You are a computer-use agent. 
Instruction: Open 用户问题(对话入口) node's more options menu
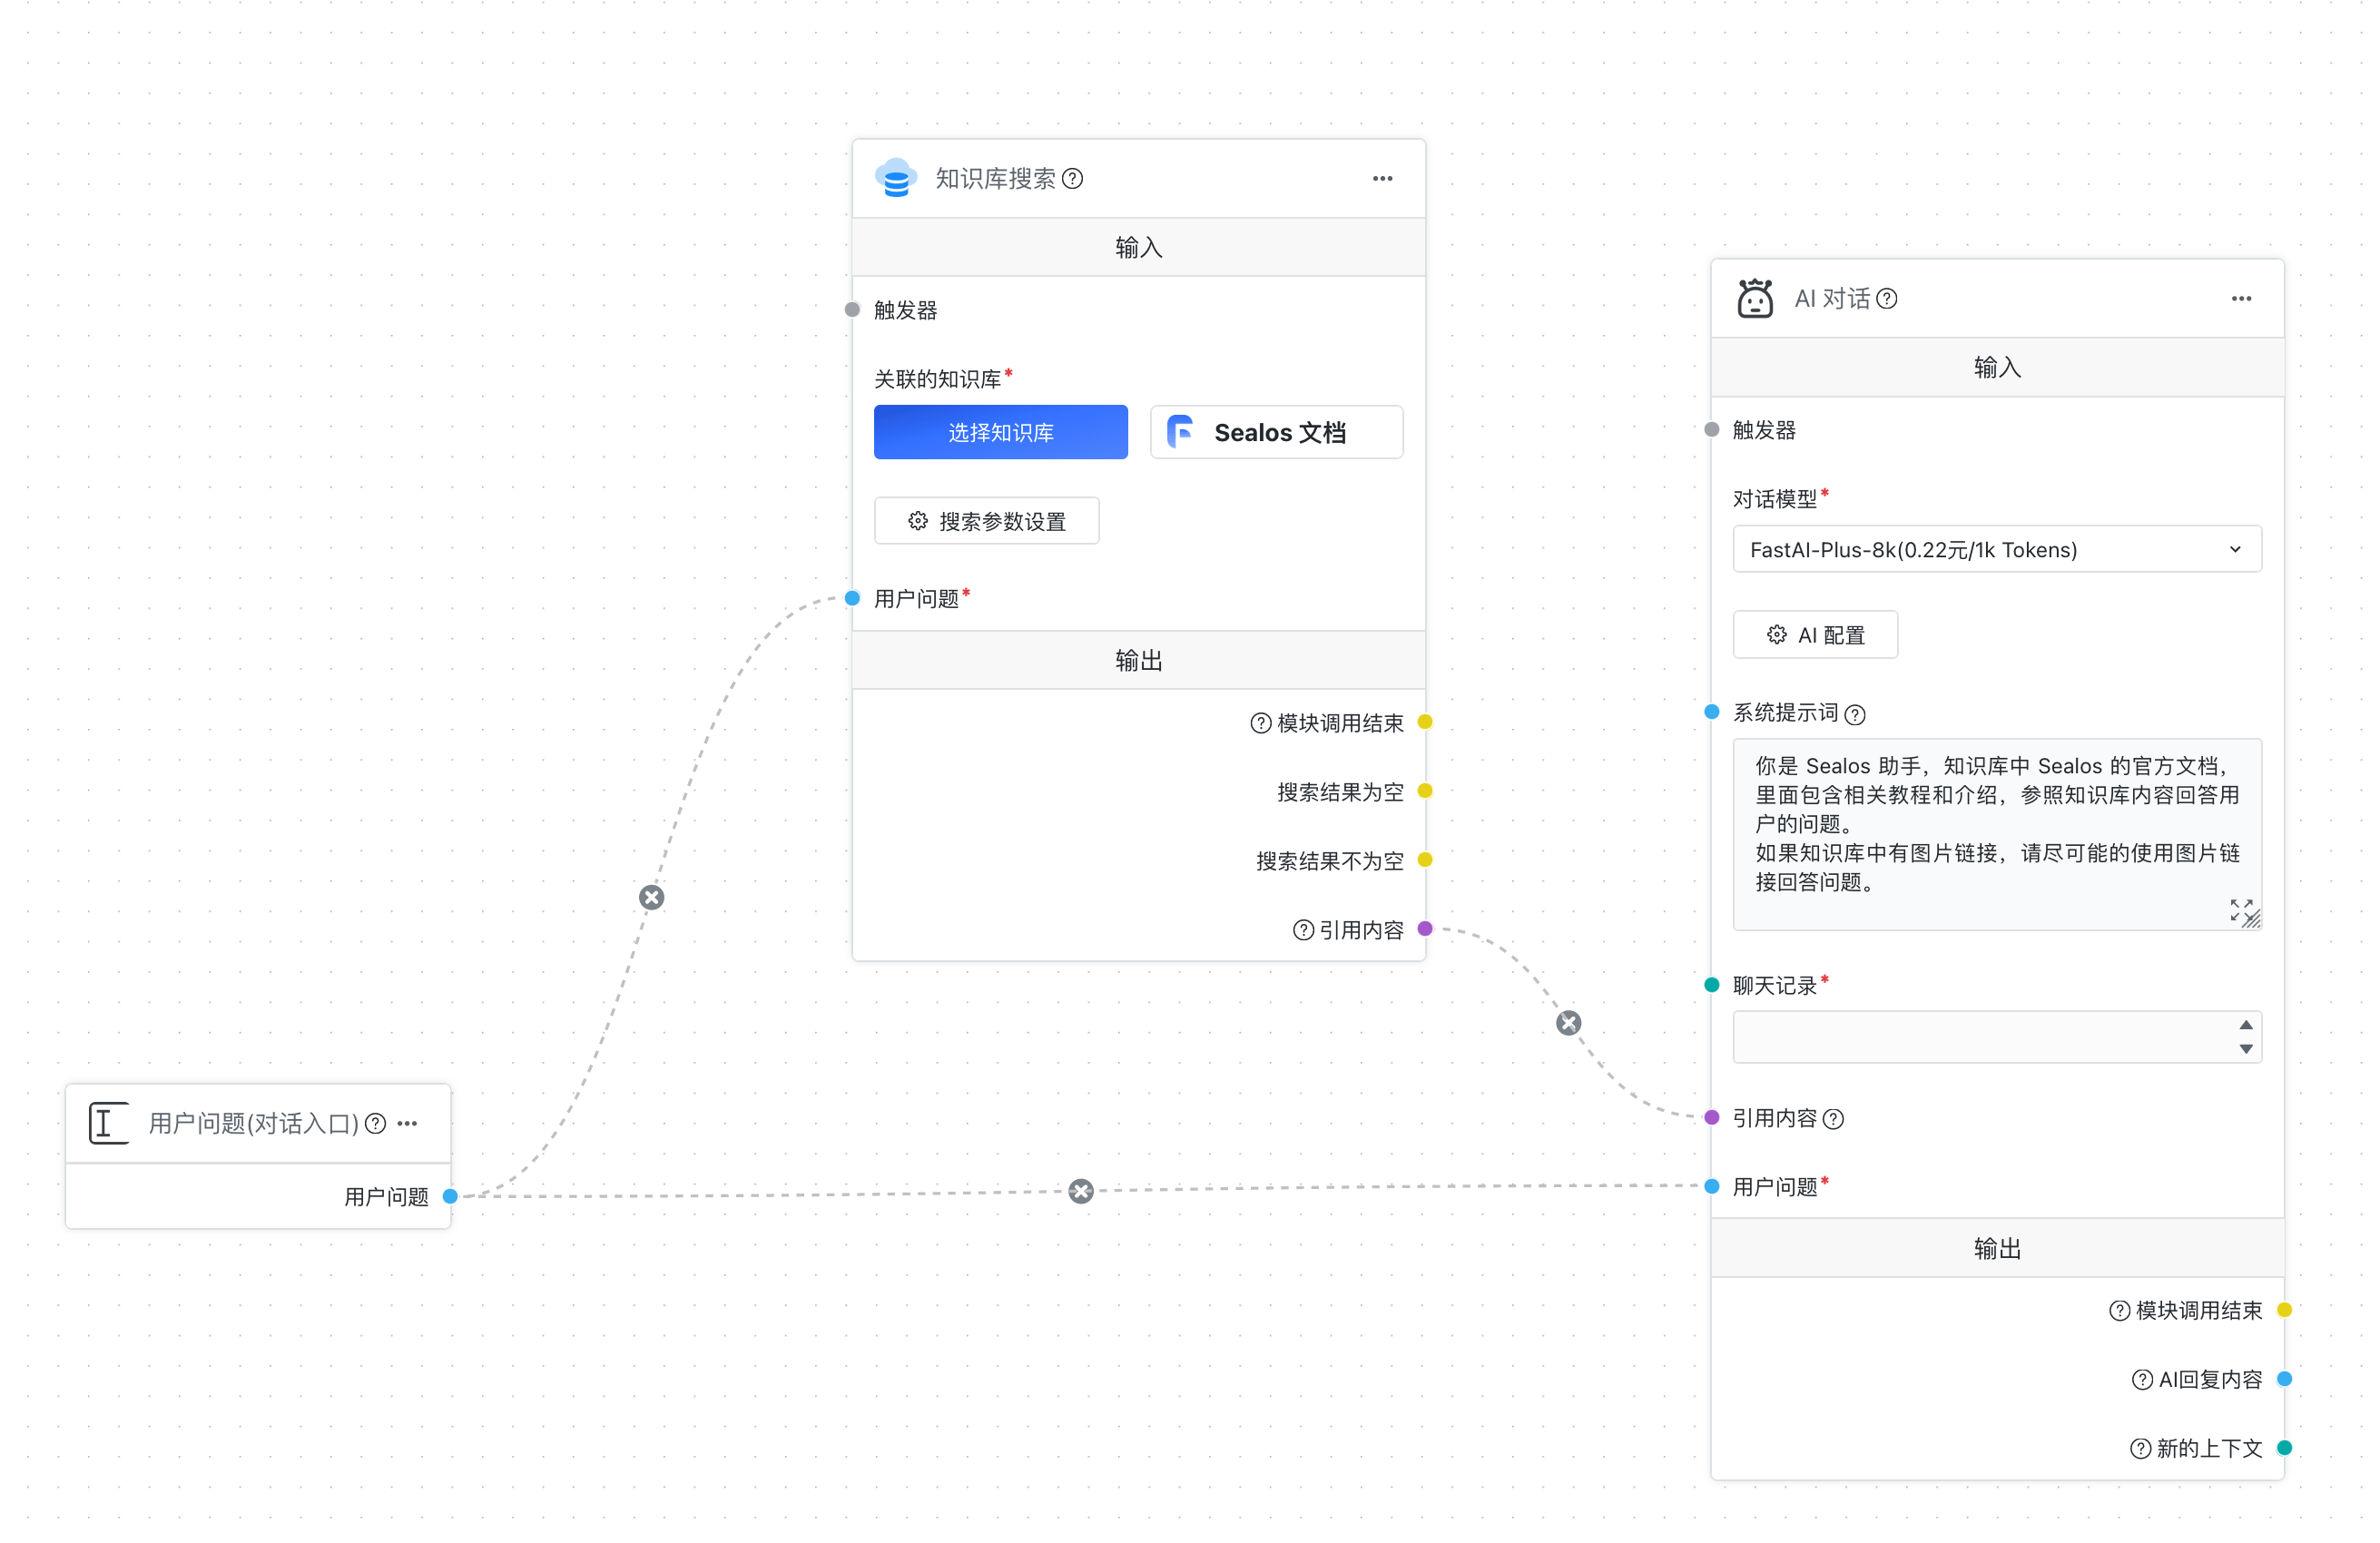[x=407, y=1123]
